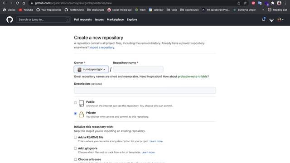Open the calendar bookmark
Viewport: 290px width, 163px height.
(156, 10)
